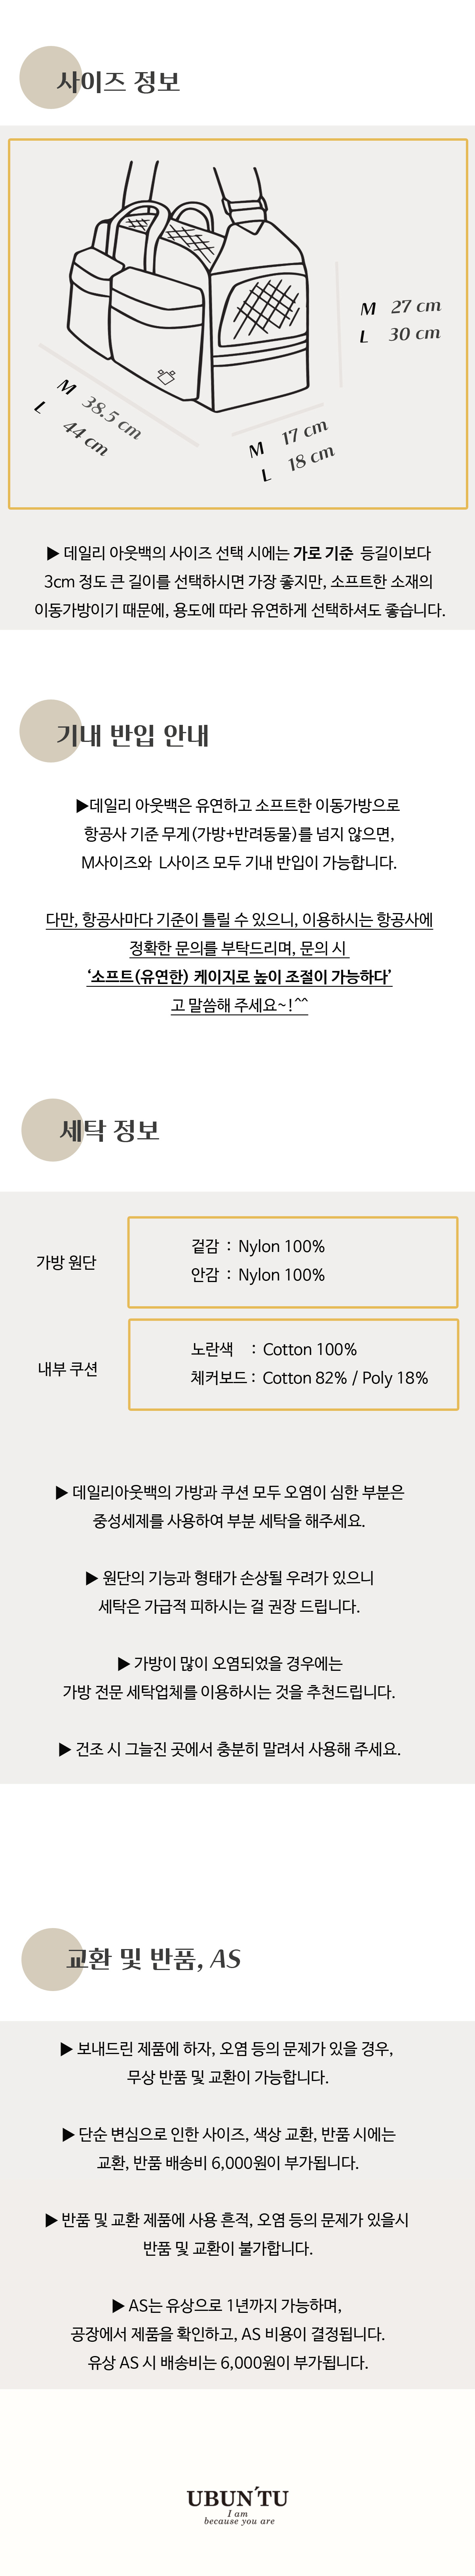The width and height of the screenshot is (475, 2576).
Task: Select the 교환 및 반품, AS heading
Action: pos(153,1958)
